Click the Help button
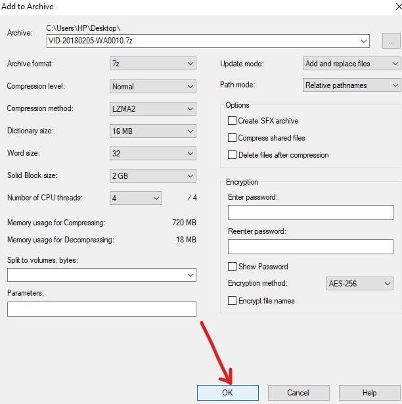This screenshot has height=404, width=402. coord(370,393)
